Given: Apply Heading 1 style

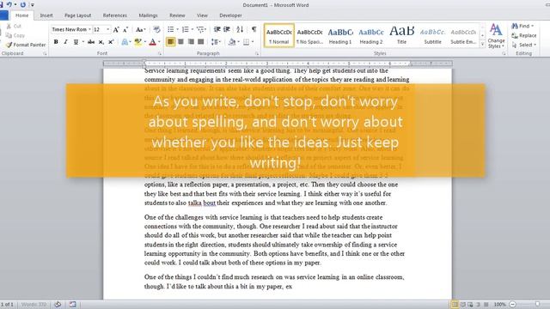Looking at the screenshot, I should 340,35.
